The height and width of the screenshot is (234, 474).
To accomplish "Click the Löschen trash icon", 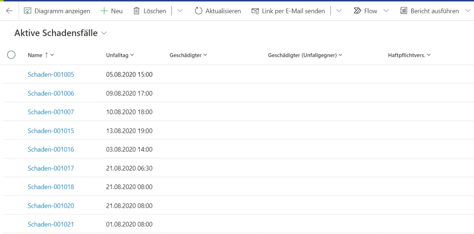I will [x=136, y=11].
